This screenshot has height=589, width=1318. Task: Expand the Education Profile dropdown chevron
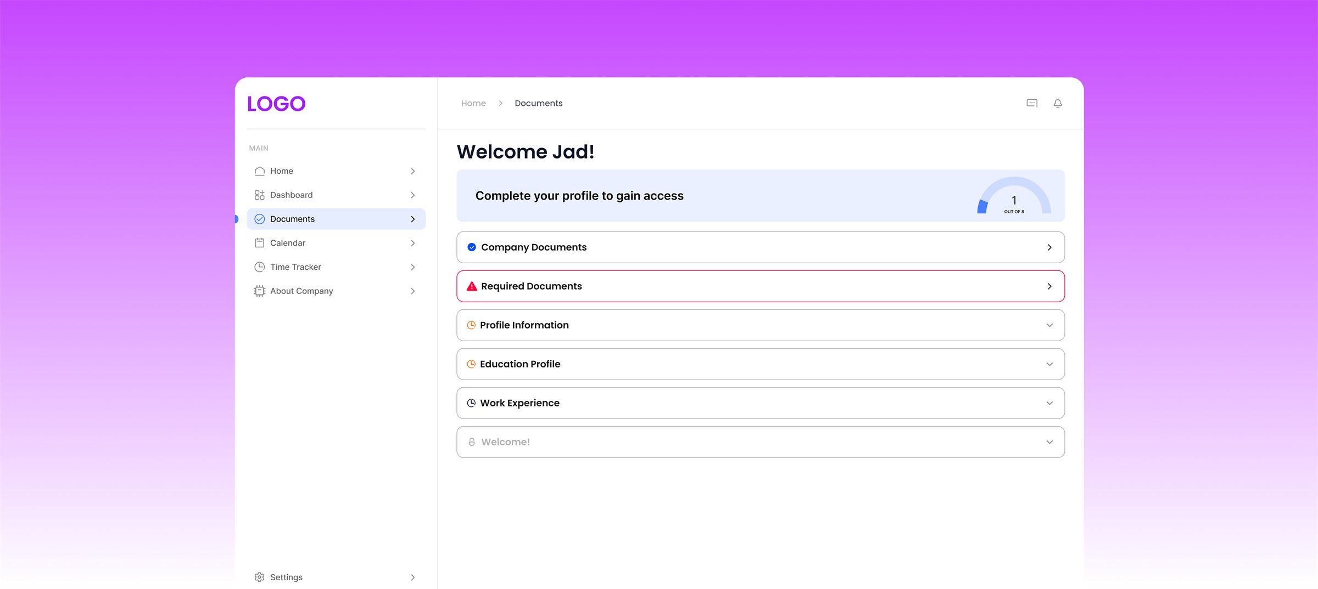click(1049, 364)
